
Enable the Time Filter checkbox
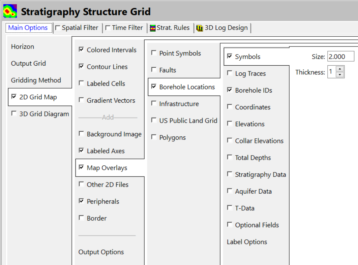(108, 28)
